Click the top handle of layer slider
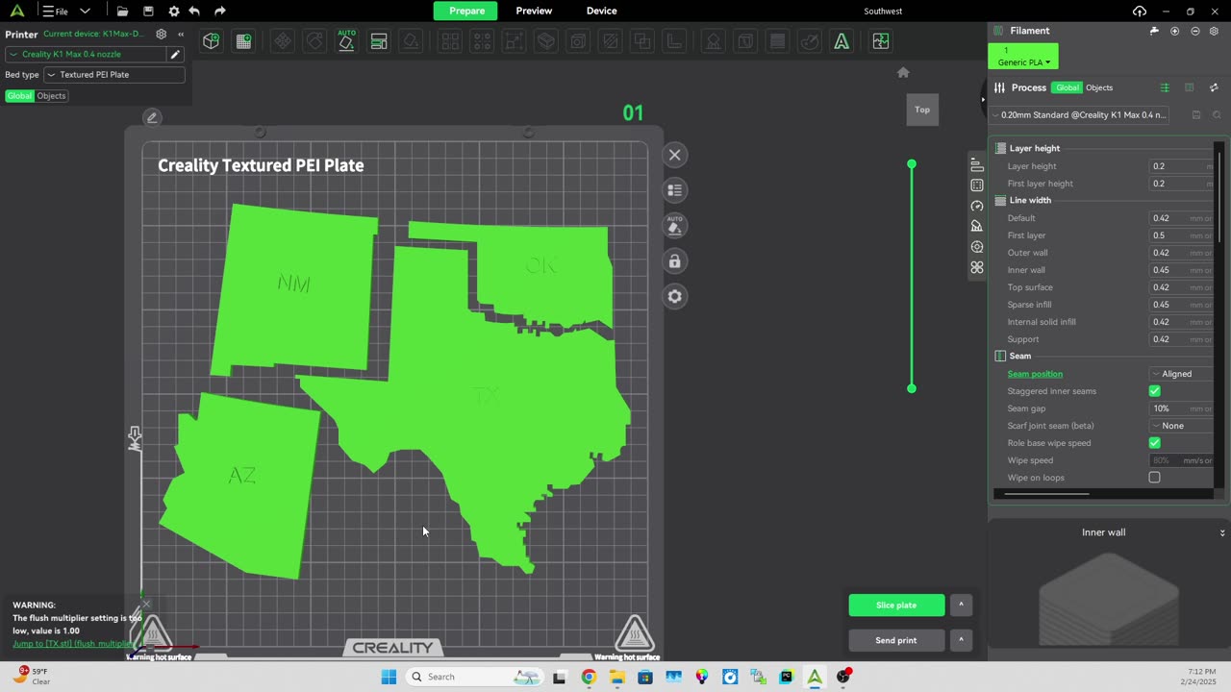 [x=912, y=164]
